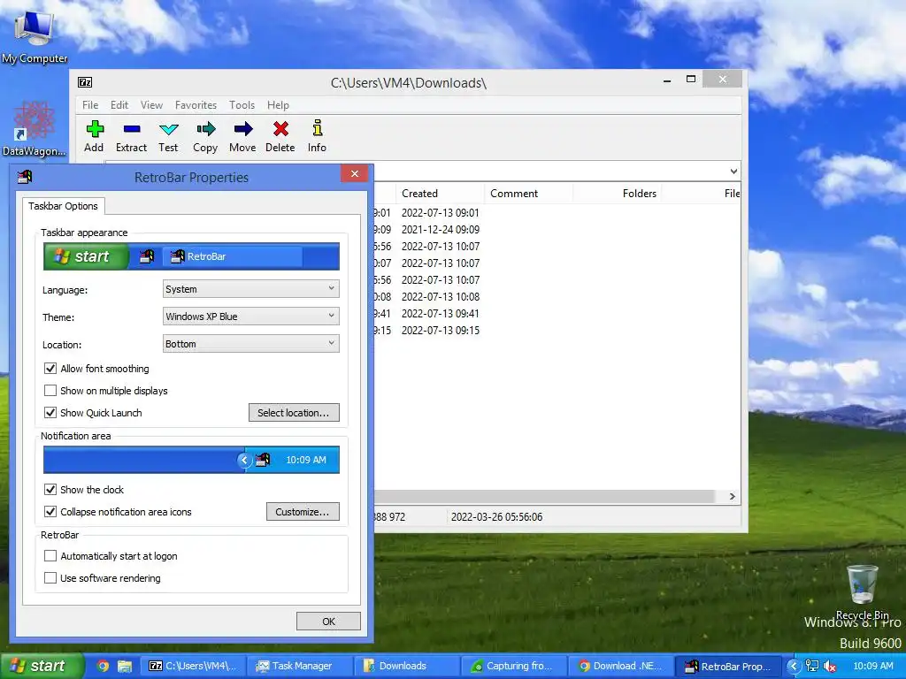Click the Select location... button

point(294,413)
